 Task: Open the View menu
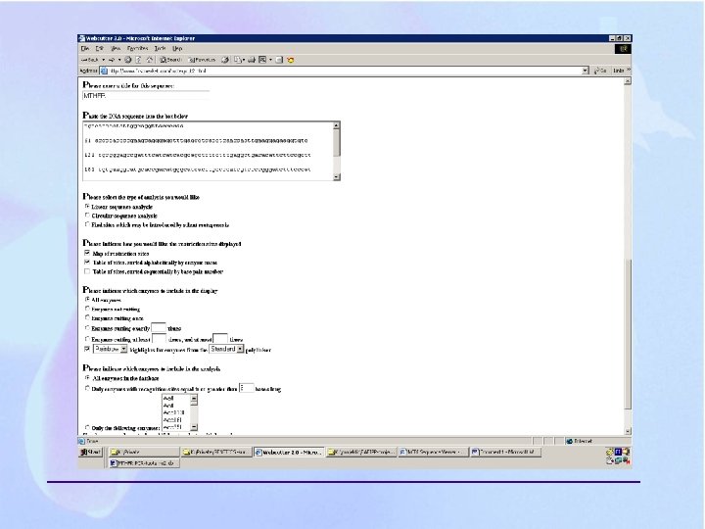tap(116, 48)
